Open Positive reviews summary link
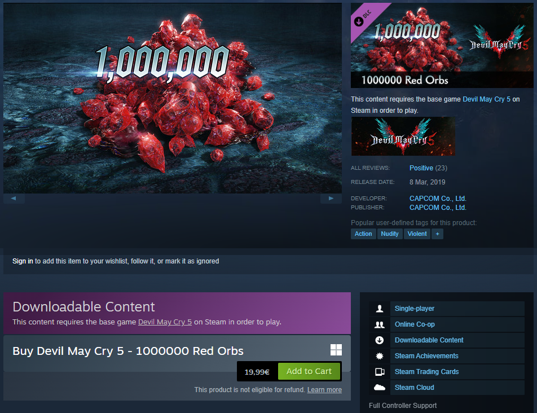Image resolution: width=537 pixels, height=413 pixels. 421,168
